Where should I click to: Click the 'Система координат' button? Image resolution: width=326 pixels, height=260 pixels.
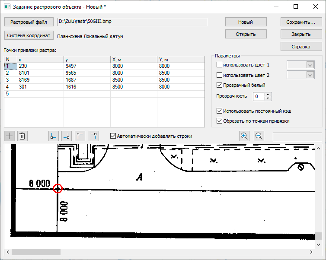point(29,36)
